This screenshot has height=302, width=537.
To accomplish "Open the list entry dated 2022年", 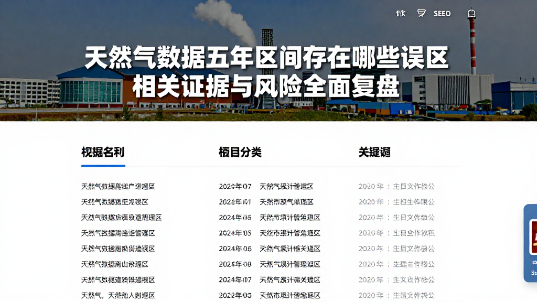I will tap(270, 295).
